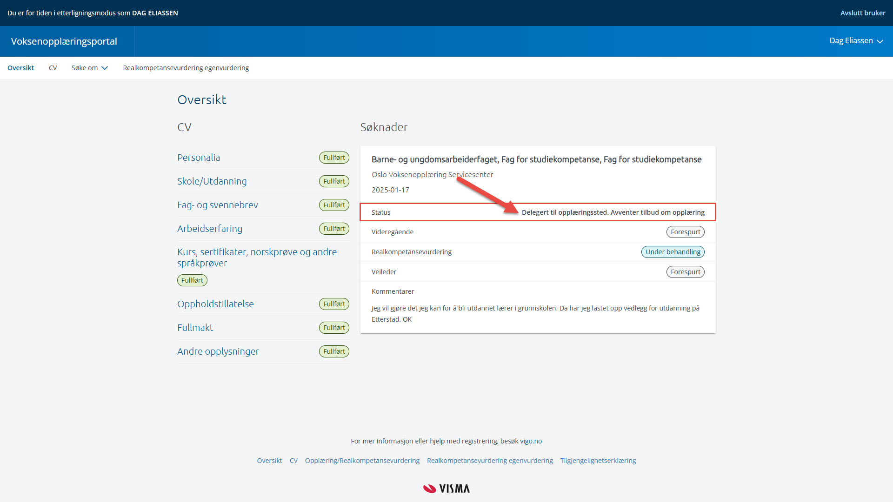Viewport: 893px width, 502px height.
Task: Open Kurs, sertifikater, norskprøve section
Action: 257,258
